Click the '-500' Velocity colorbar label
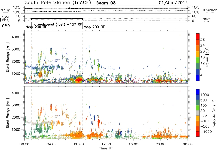 pyautogui.click(x=205, y=126)
